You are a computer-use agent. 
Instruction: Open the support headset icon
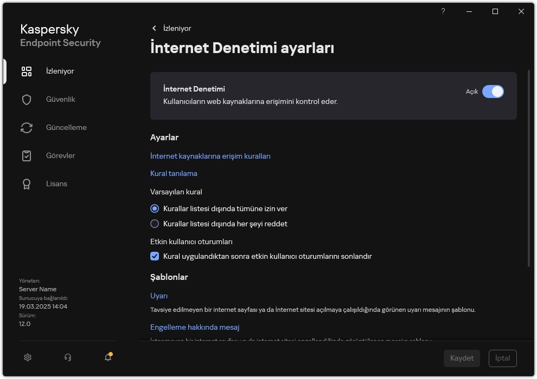point(67,357)
